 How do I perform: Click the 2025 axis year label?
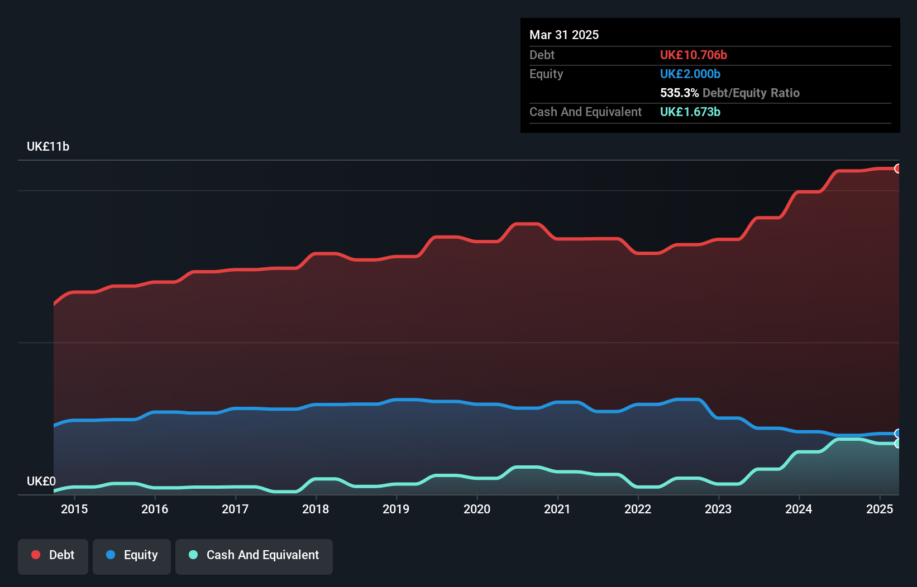880,509
